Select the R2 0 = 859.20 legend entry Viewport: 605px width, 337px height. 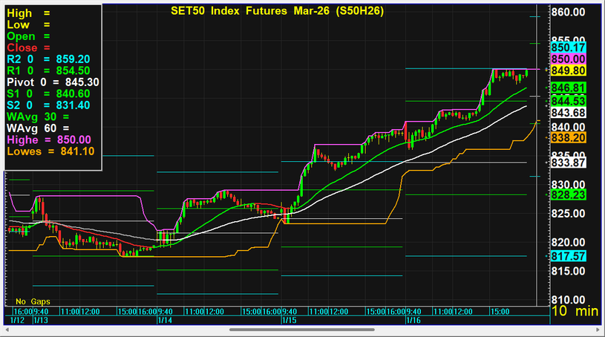[x=48, y=59]
